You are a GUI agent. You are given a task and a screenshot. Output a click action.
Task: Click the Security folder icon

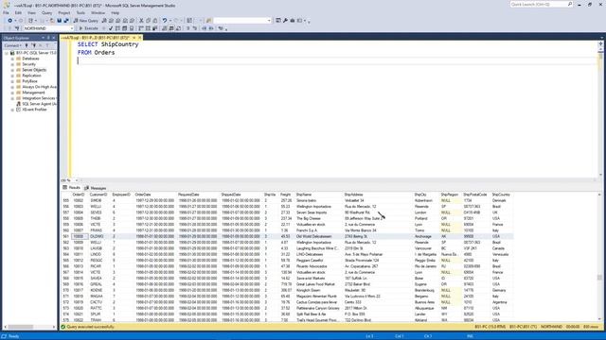pos(19,64)
